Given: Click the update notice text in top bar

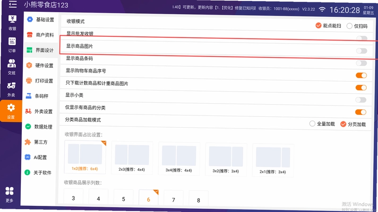Looking at the screenshot, I should (x=214, y=8).
